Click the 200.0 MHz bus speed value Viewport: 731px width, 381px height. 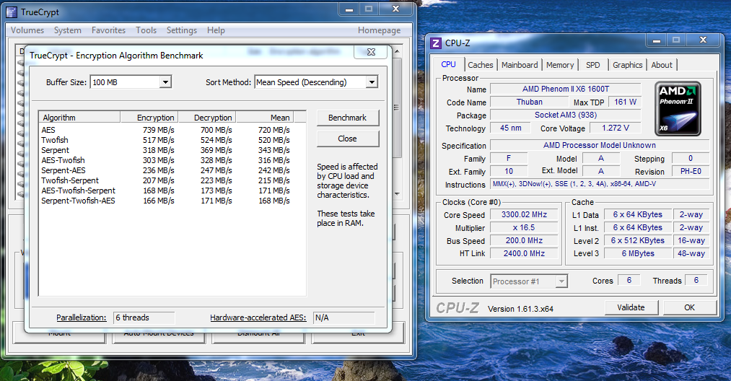524,240
